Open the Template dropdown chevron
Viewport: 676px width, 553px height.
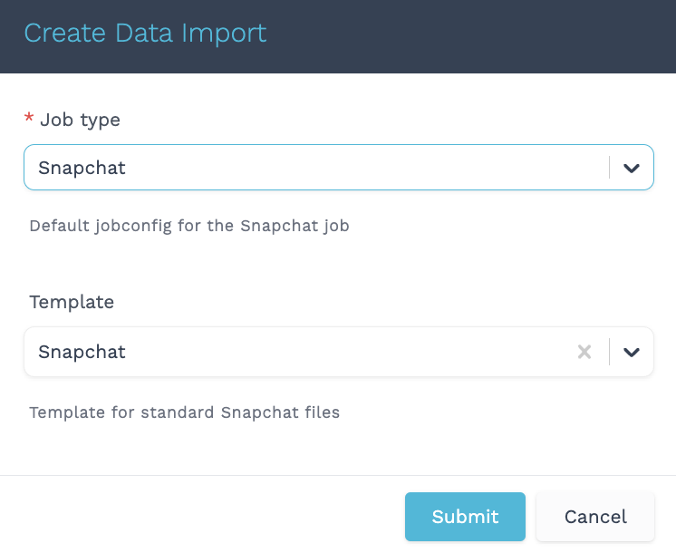632,352
